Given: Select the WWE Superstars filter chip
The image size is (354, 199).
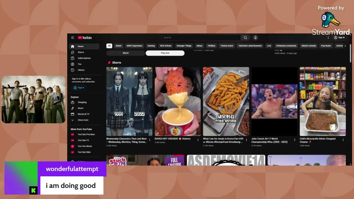Looking at the screenshot, I should tap(134, 46).
